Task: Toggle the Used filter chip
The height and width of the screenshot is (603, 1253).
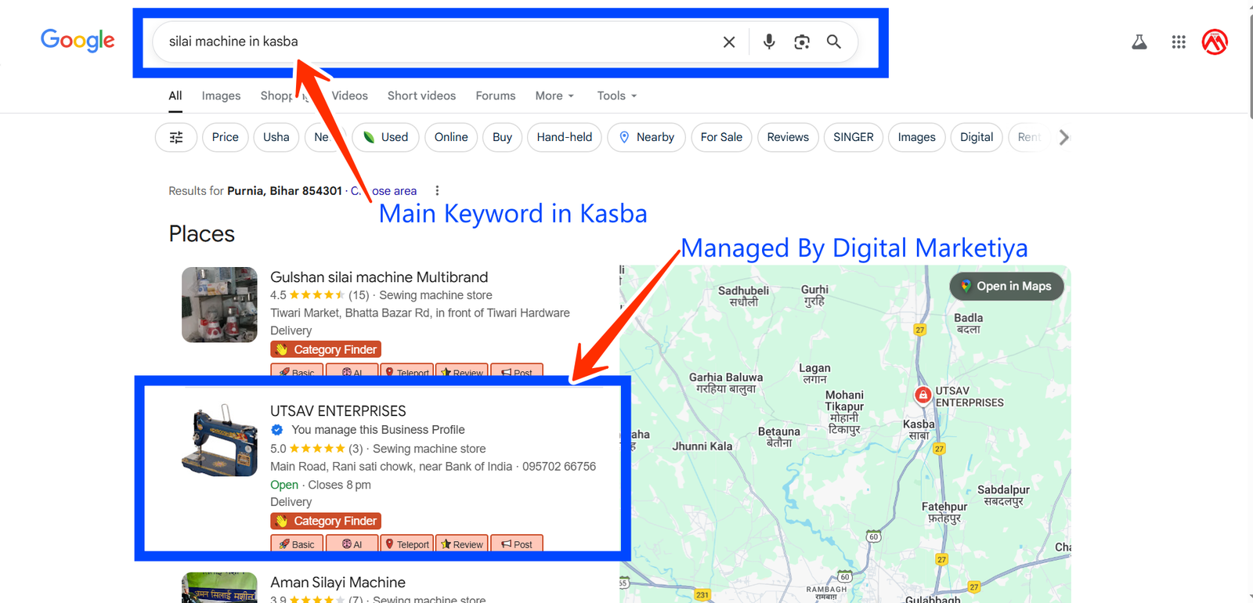Action: pos(385,137)
